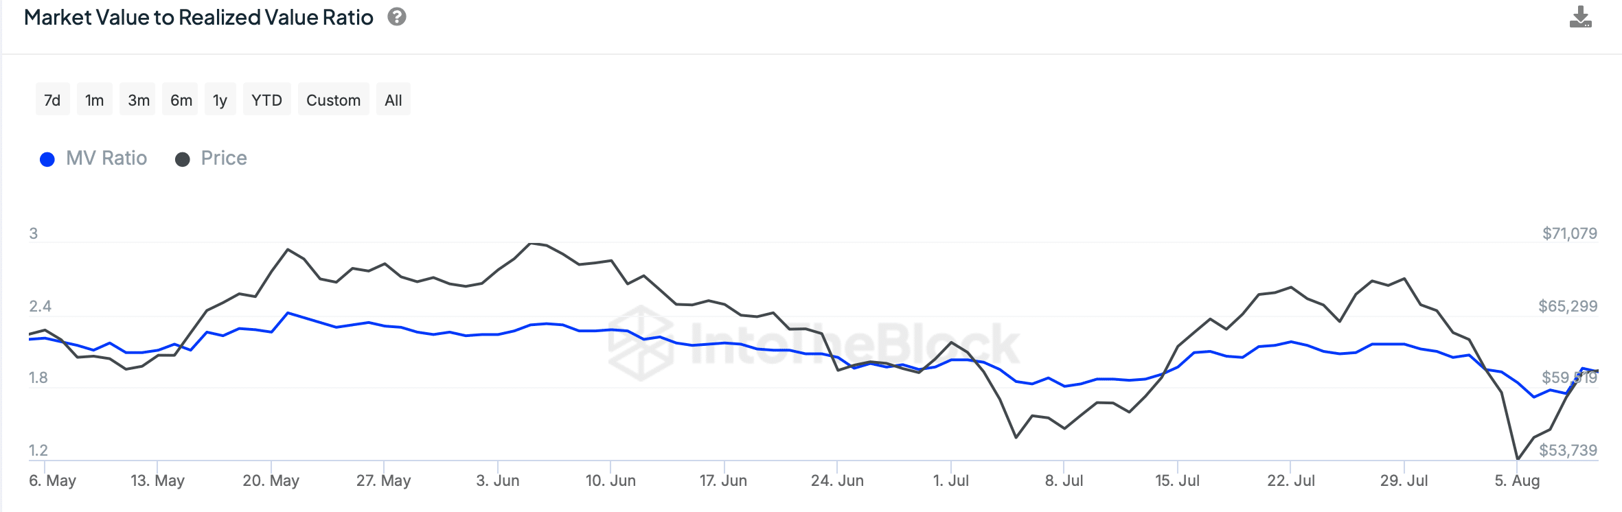Open the Custom date range picker
The width and height of the screenshot is (1622, 512).
pyautogui.click(x=334, y=100)
